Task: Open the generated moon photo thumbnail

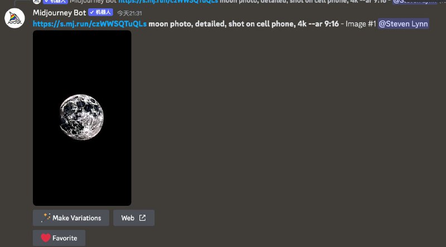Action: [82, 118]
